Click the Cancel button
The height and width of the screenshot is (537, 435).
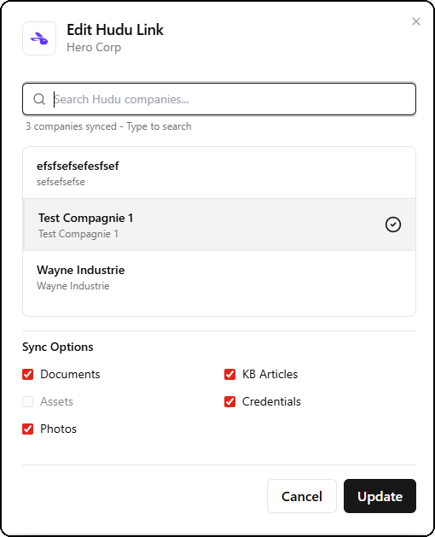tap(302, 496)
